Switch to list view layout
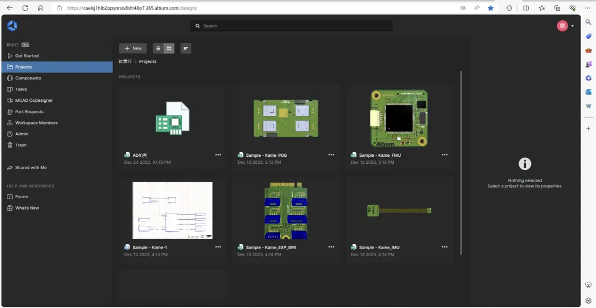Screen dimensions: 596x308 (158, 48)
